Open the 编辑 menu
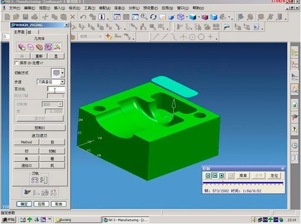The width and height of the screenshot is (301, 224). 30,8
